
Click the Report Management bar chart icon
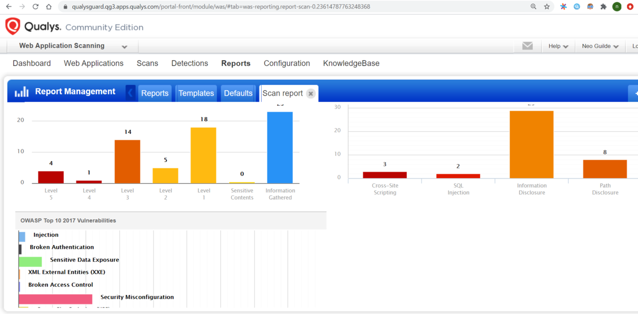pos(21,92)
